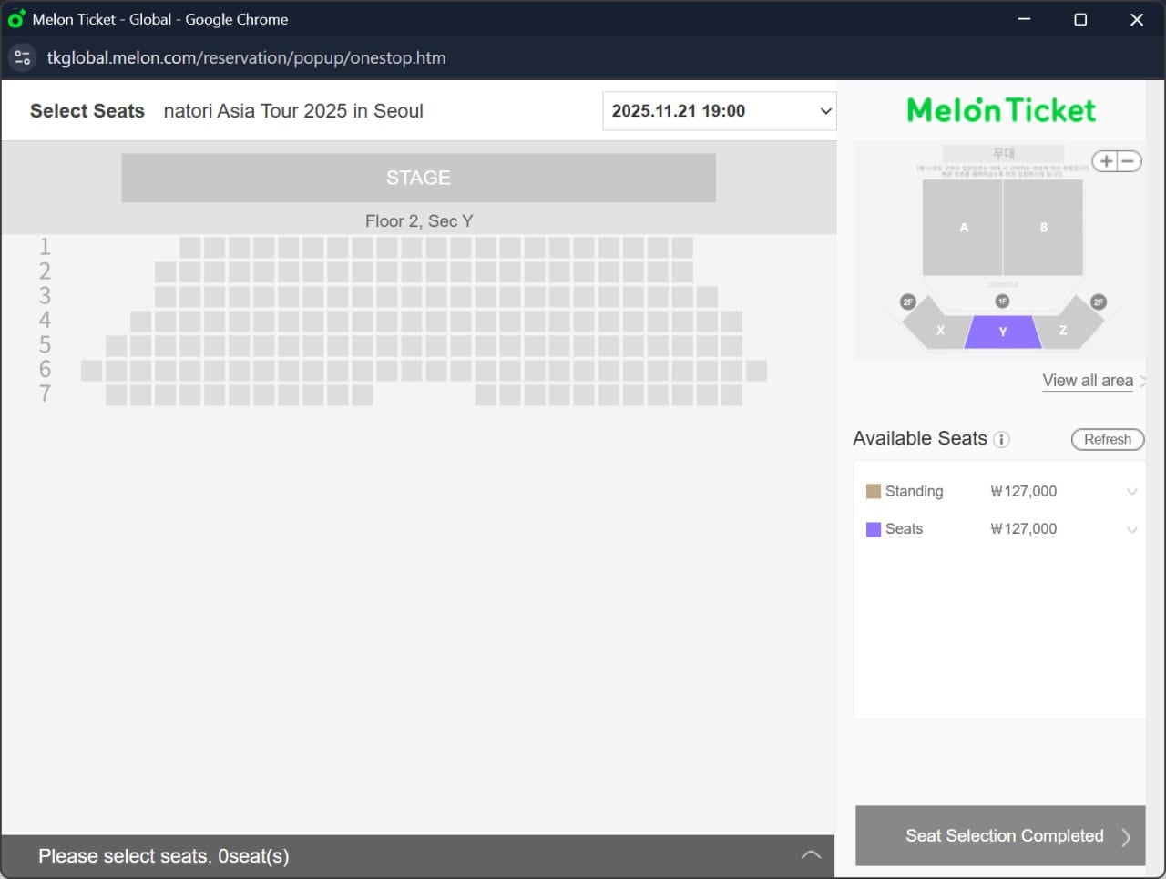The height and width of the screenshot is (879, 1166).
Task: Refresh the available seats list
Action: [x=1107, y=439]
